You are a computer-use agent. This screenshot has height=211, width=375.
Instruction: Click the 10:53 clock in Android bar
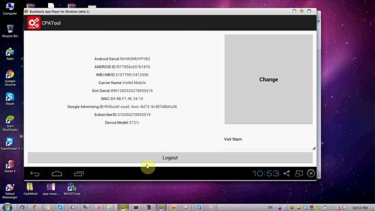pos(265,173)
